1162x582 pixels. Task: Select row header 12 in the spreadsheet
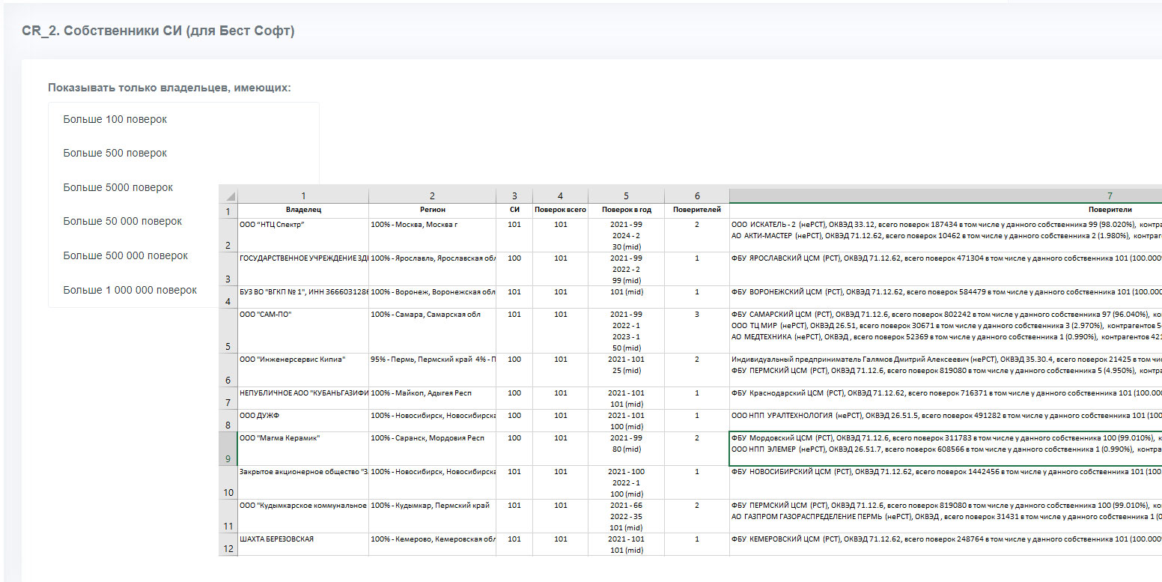point(228,544)
